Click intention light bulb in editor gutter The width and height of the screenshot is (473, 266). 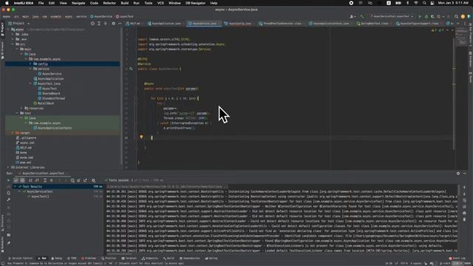(x=141, y=137)
